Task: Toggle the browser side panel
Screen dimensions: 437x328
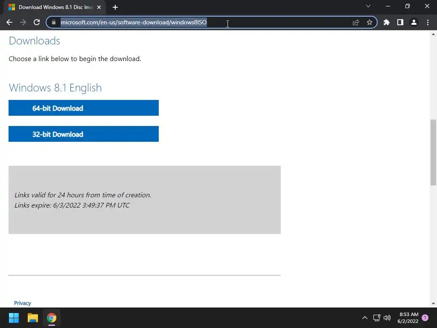Action: (400, 22)
